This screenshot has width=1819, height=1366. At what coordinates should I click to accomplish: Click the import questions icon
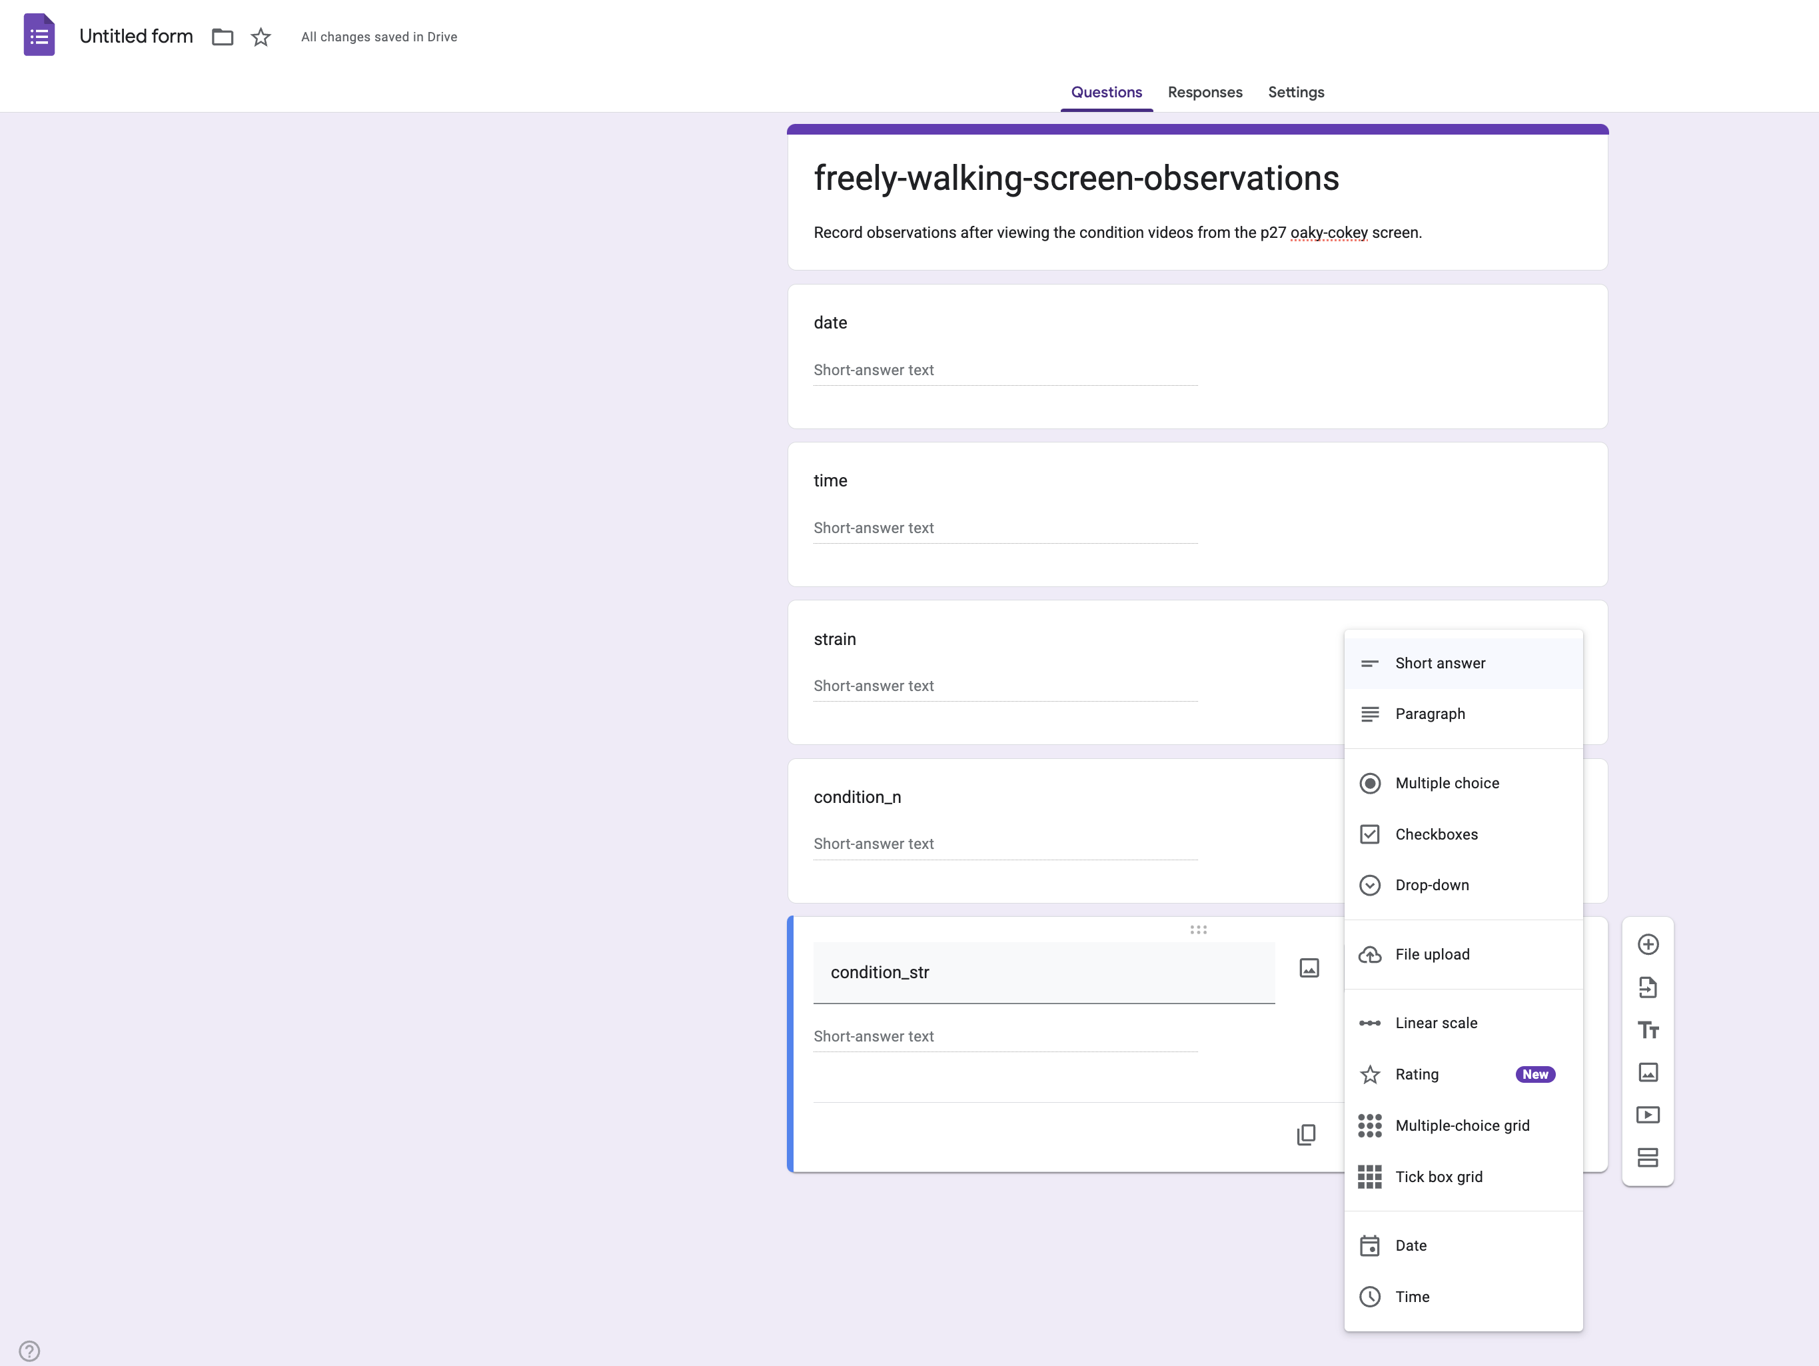1647,987
